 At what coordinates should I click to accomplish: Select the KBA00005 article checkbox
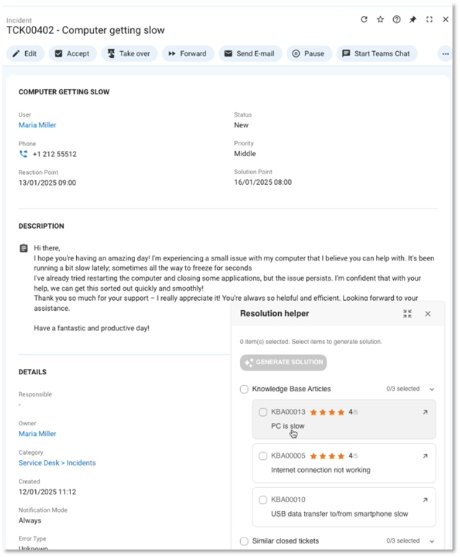coord(263,456)
